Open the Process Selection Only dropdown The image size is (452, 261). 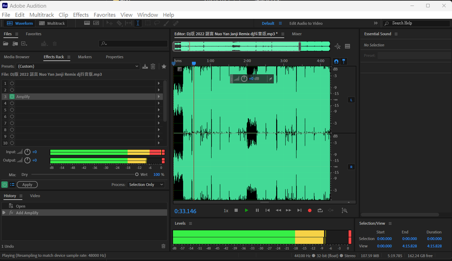pos(146,184)
